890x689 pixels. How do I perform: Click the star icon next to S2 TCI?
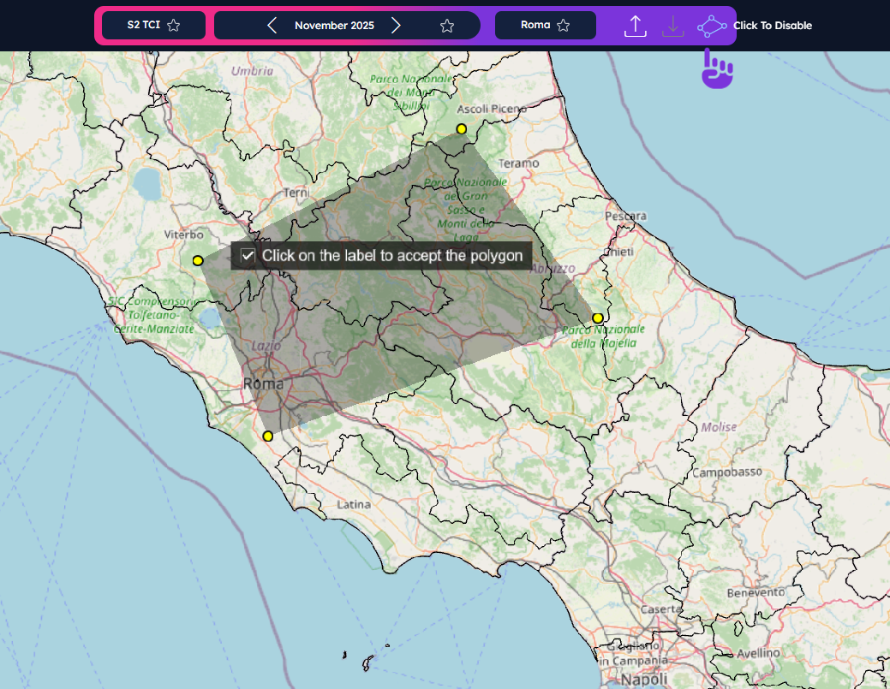coord(174,26)
